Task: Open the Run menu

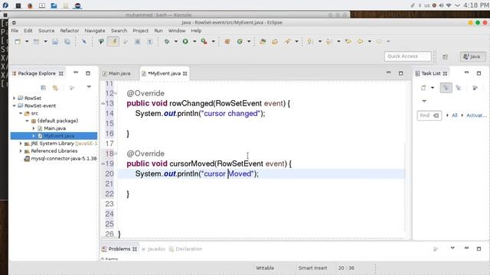Action: coord(158,31)
